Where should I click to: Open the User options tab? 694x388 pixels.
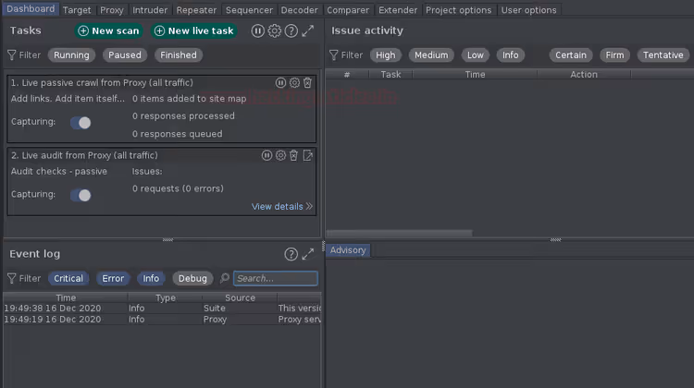[x=529, y=10]
